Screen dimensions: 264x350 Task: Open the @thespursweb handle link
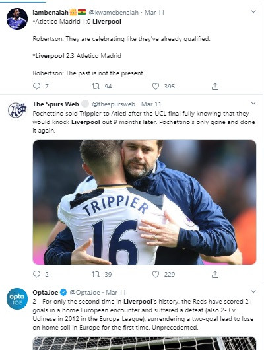114,104
